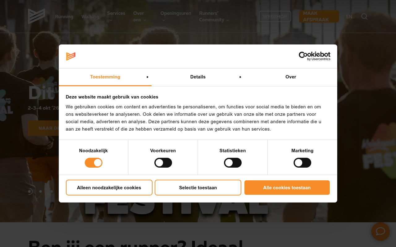This screenshot has width=396, height=247.
Task: Open the Walking menu item
Action: [90, 17]
